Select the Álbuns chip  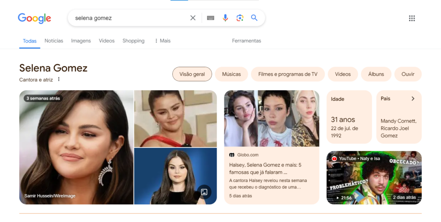[376, 74]
